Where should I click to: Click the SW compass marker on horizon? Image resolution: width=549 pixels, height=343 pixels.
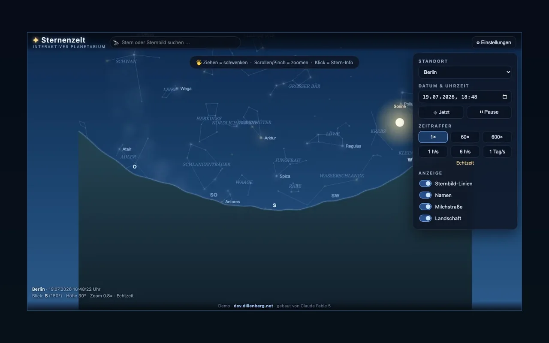[x=335, y=196]
